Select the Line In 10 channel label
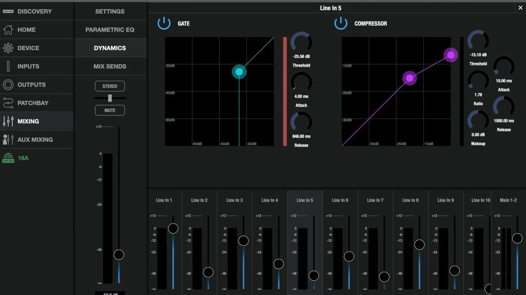Image resolution: width=526 pixels, height=295 pixels. [481, 200]
